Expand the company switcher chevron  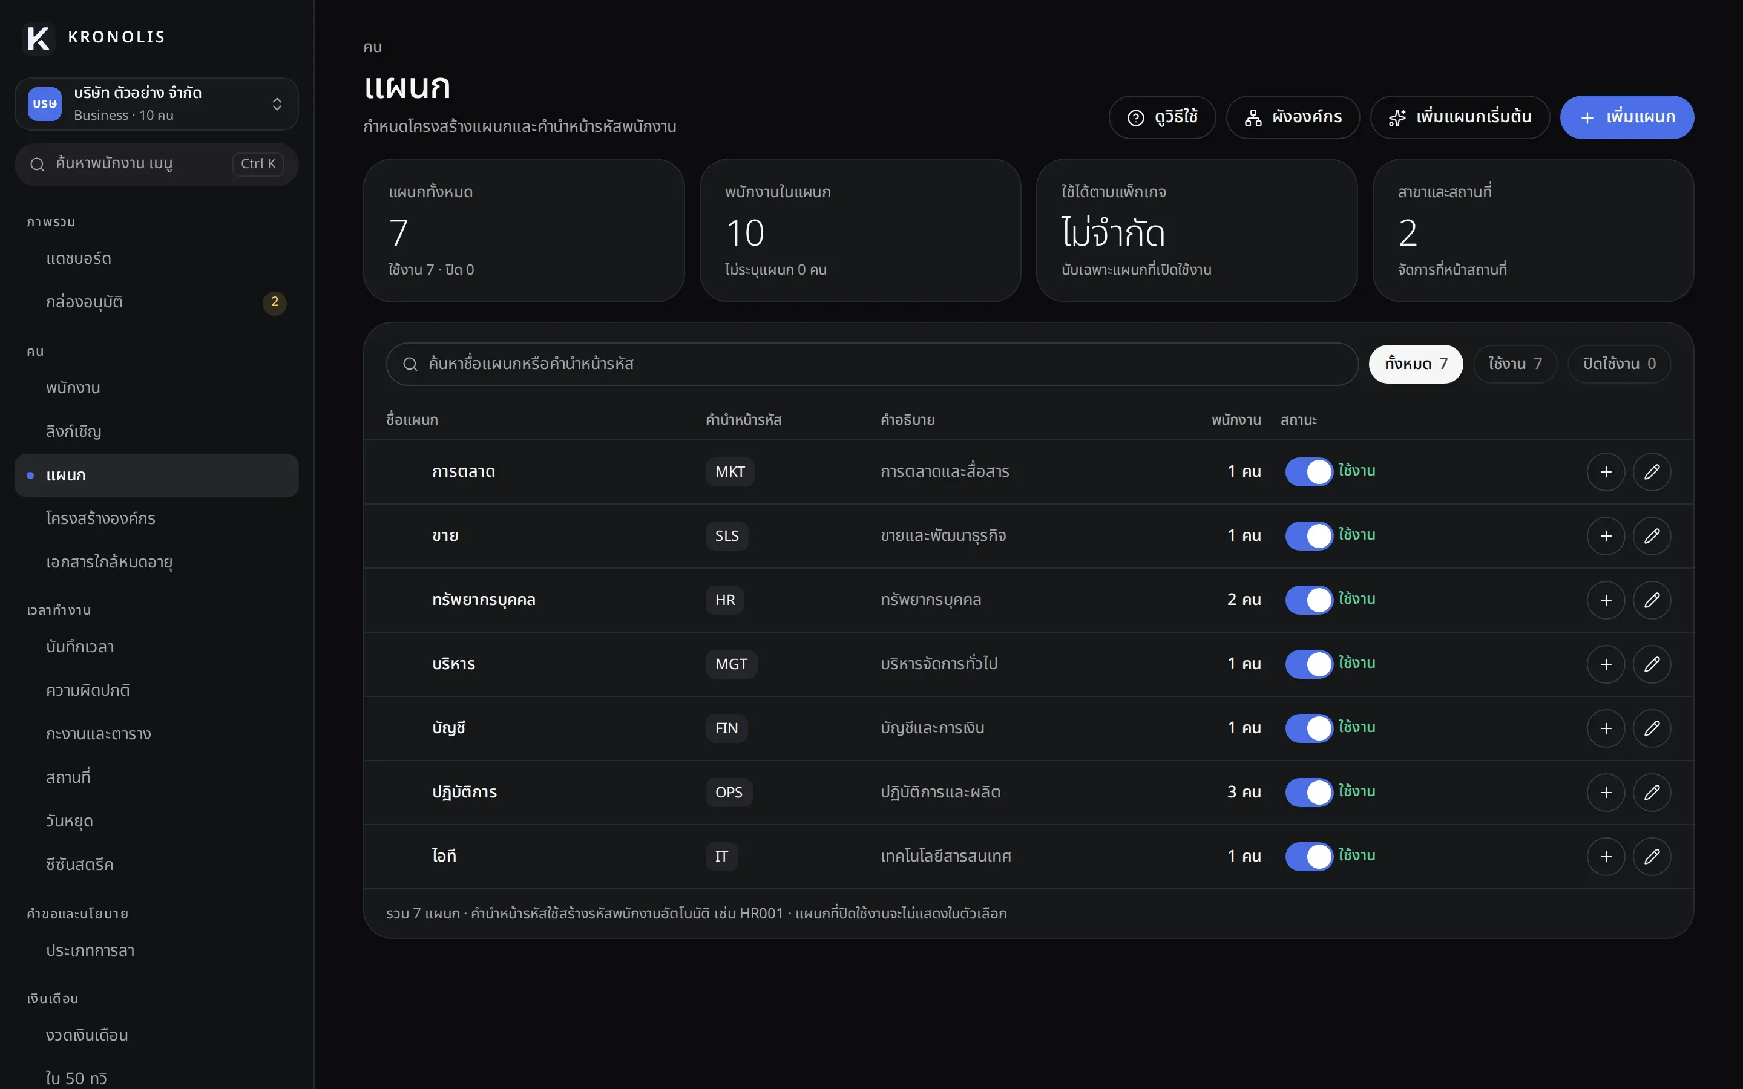tap(277, 105)
